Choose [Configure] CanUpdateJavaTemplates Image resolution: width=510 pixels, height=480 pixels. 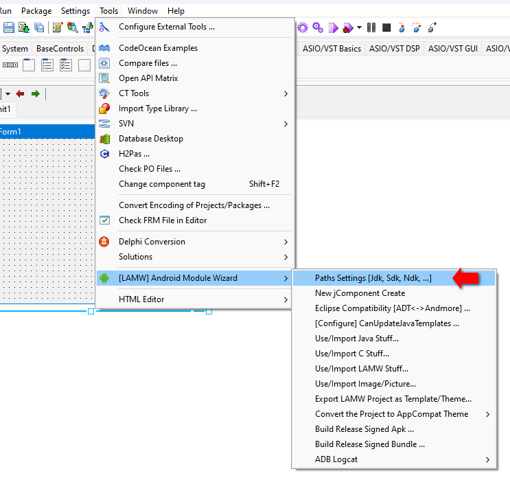click(394, 323)
